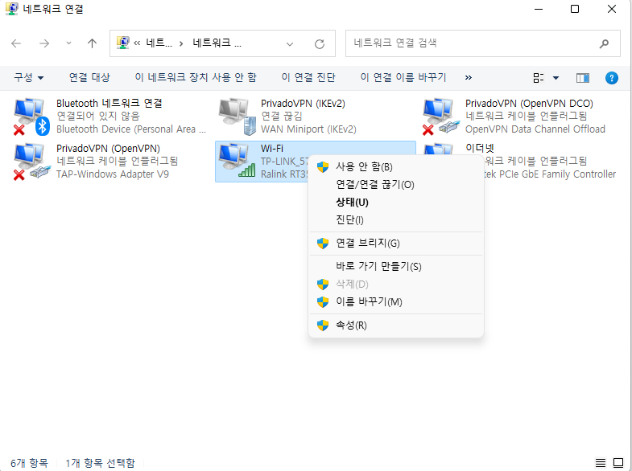Click shield icon beside 사용 안 함(B)

pos(323,167)
